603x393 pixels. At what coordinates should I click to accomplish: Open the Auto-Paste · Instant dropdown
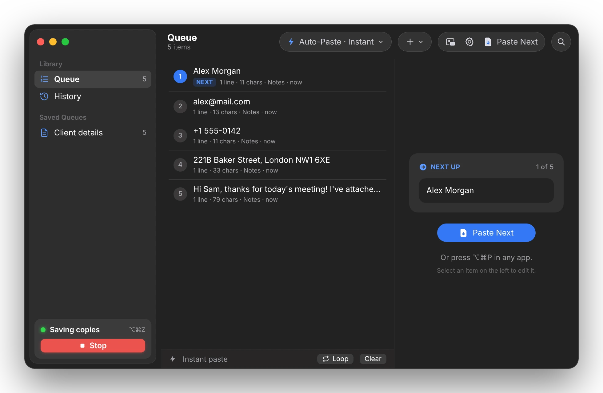pos(335,42)
